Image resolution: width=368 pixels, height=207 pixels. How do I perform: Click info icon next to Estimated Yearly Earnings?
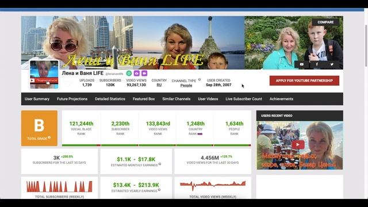click(x=159, y=190)
